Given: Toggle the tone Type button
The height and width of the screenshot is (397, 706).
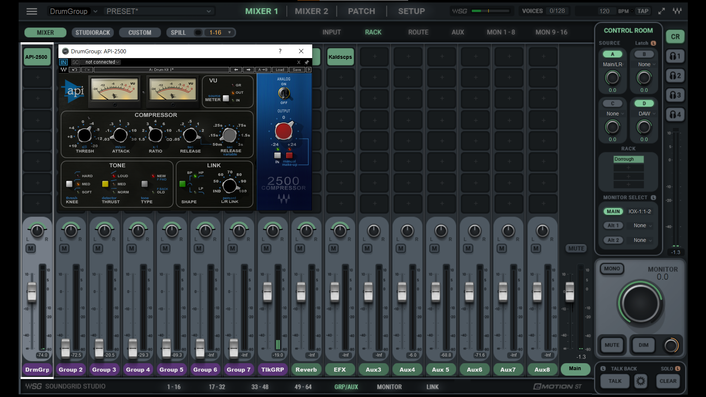Looking at the screenshot, I should 145,184.
